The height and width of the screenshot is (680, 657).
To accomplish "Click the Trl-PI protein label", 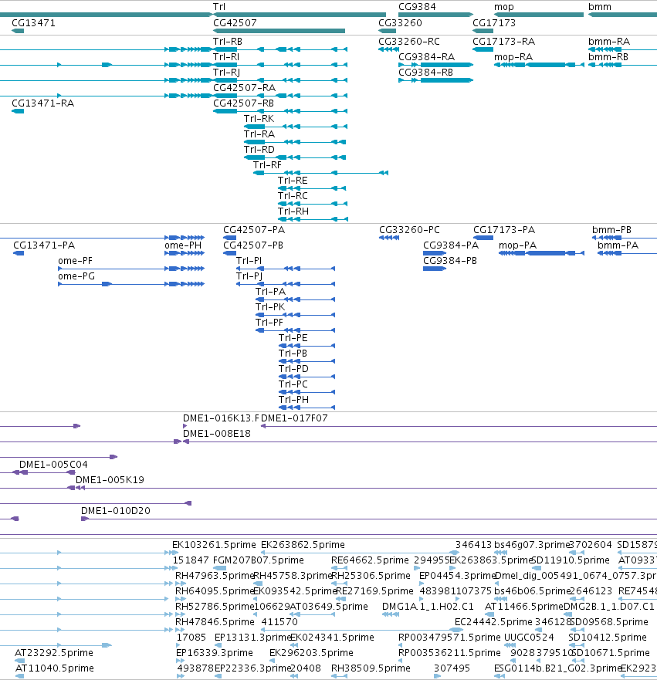I will (249, 261).
